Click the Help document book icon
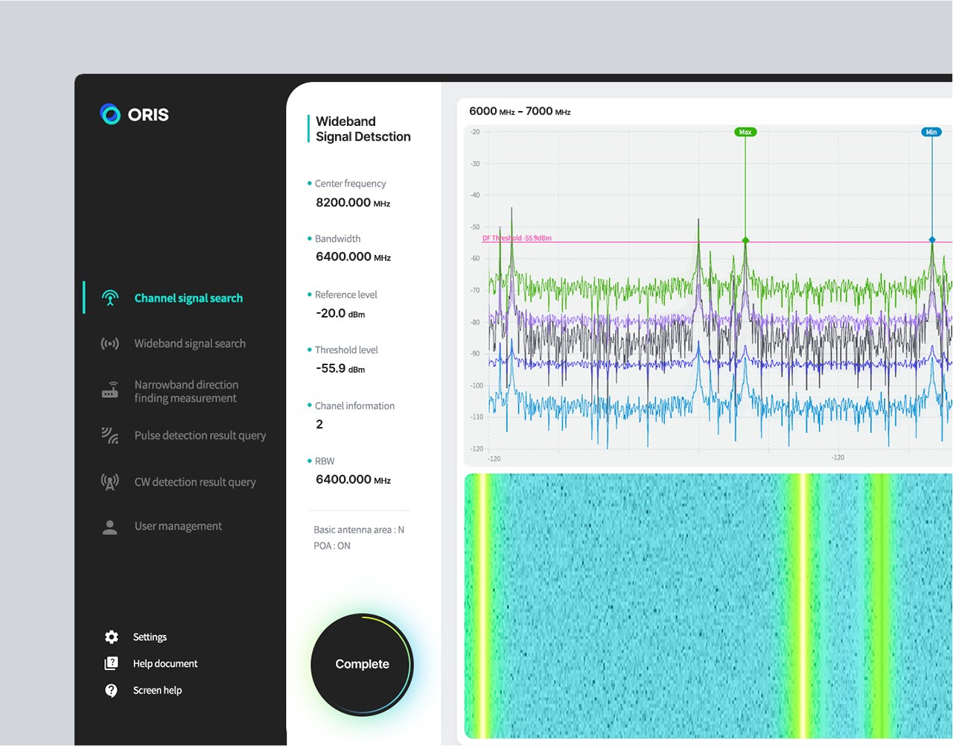The image size is (953, 746). click(x=112, y=663)
